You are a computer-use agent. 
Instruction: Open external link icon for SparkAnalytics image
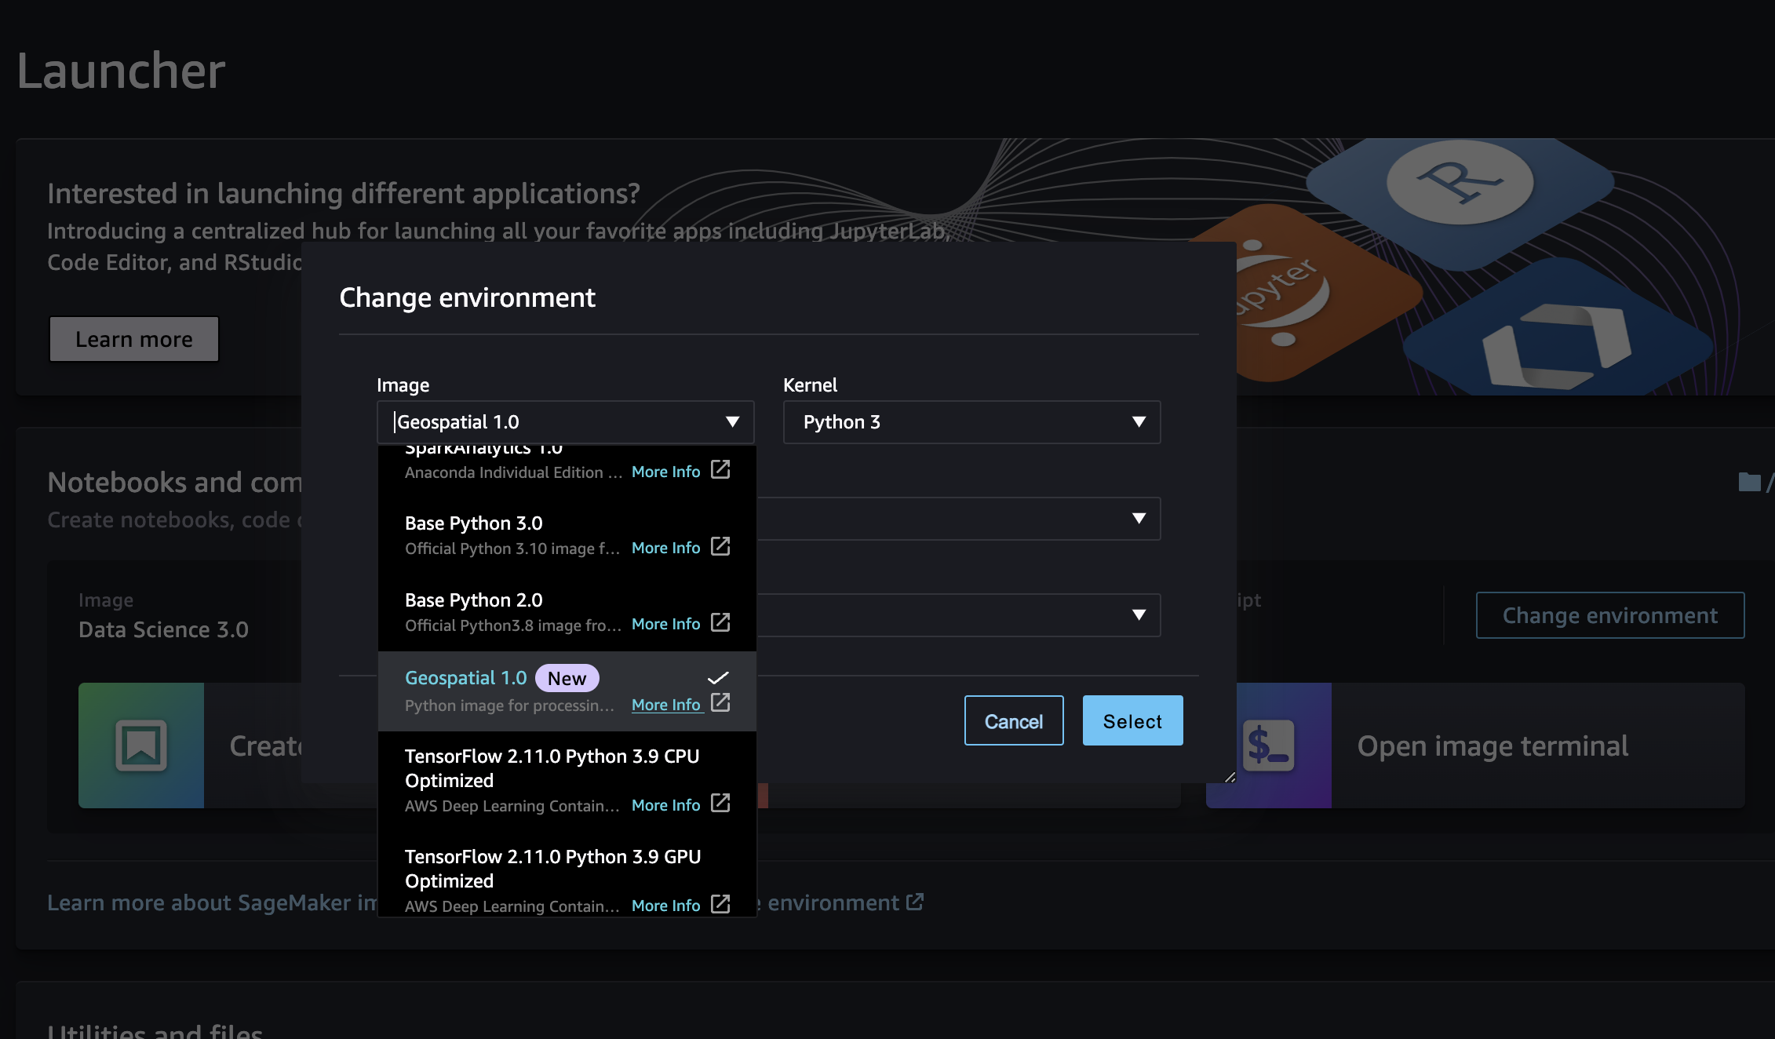(x=720, y=469)
